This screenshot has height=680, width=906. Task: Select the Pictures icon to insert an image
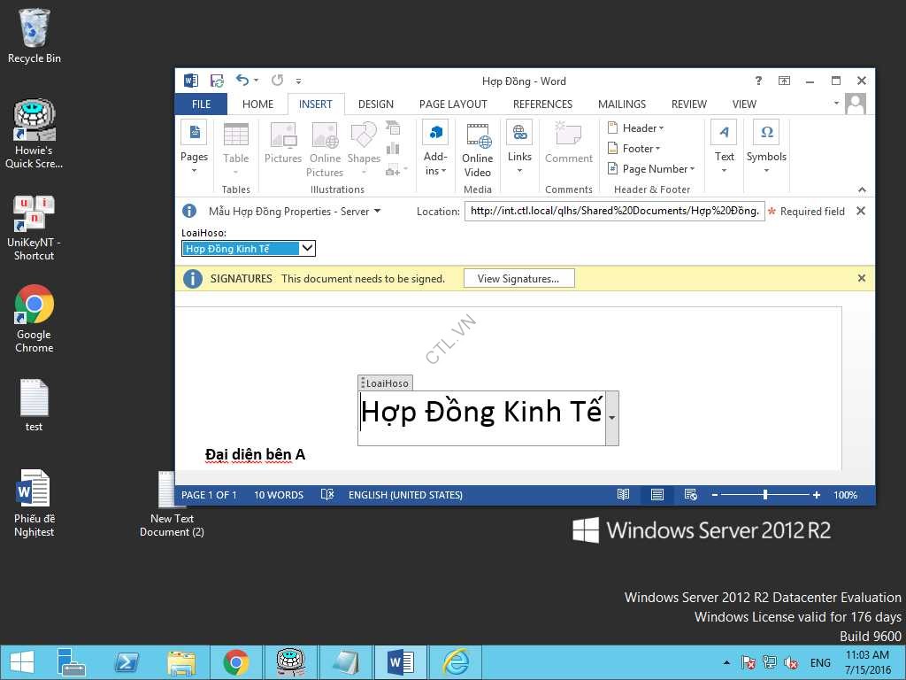[282, 143]
